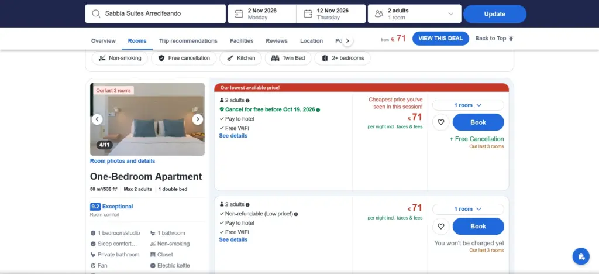Viewport: 599px width, 274px height.
Task: Click info icon next to first 2 adults
Action: click(x=247, y=101)
